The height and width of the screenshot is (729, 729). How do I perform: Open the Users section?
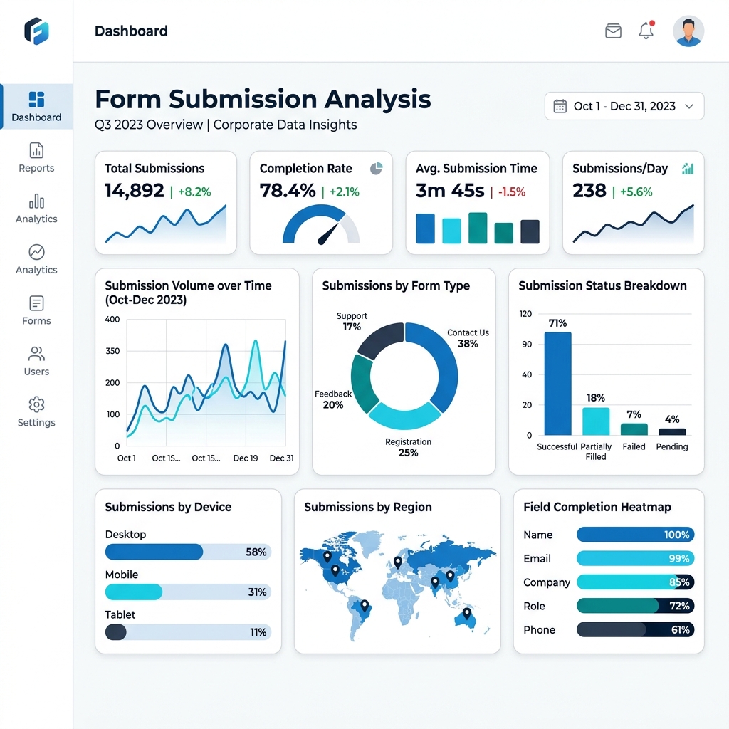(36, 361)
